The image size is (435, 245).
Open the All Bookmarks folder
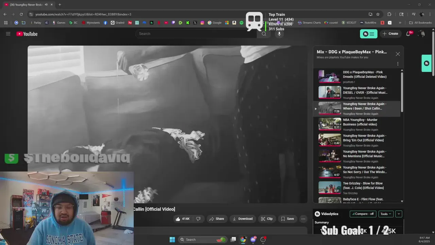tap(420, 23)
